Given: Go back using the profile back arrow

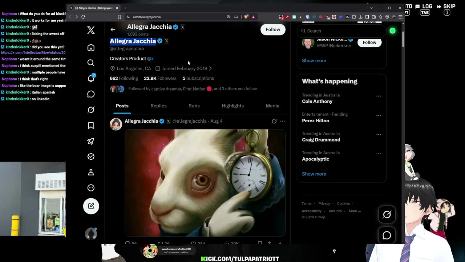Looking at the screenshot, I should point(113,29).
